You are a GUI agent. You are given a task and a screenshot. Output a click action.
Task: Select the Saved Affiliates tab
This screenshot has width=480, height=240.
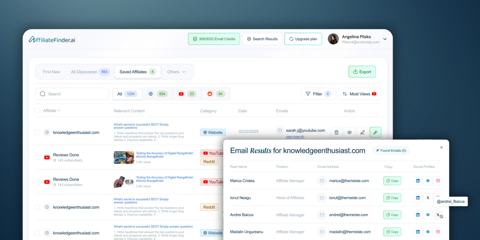point(138,72)
